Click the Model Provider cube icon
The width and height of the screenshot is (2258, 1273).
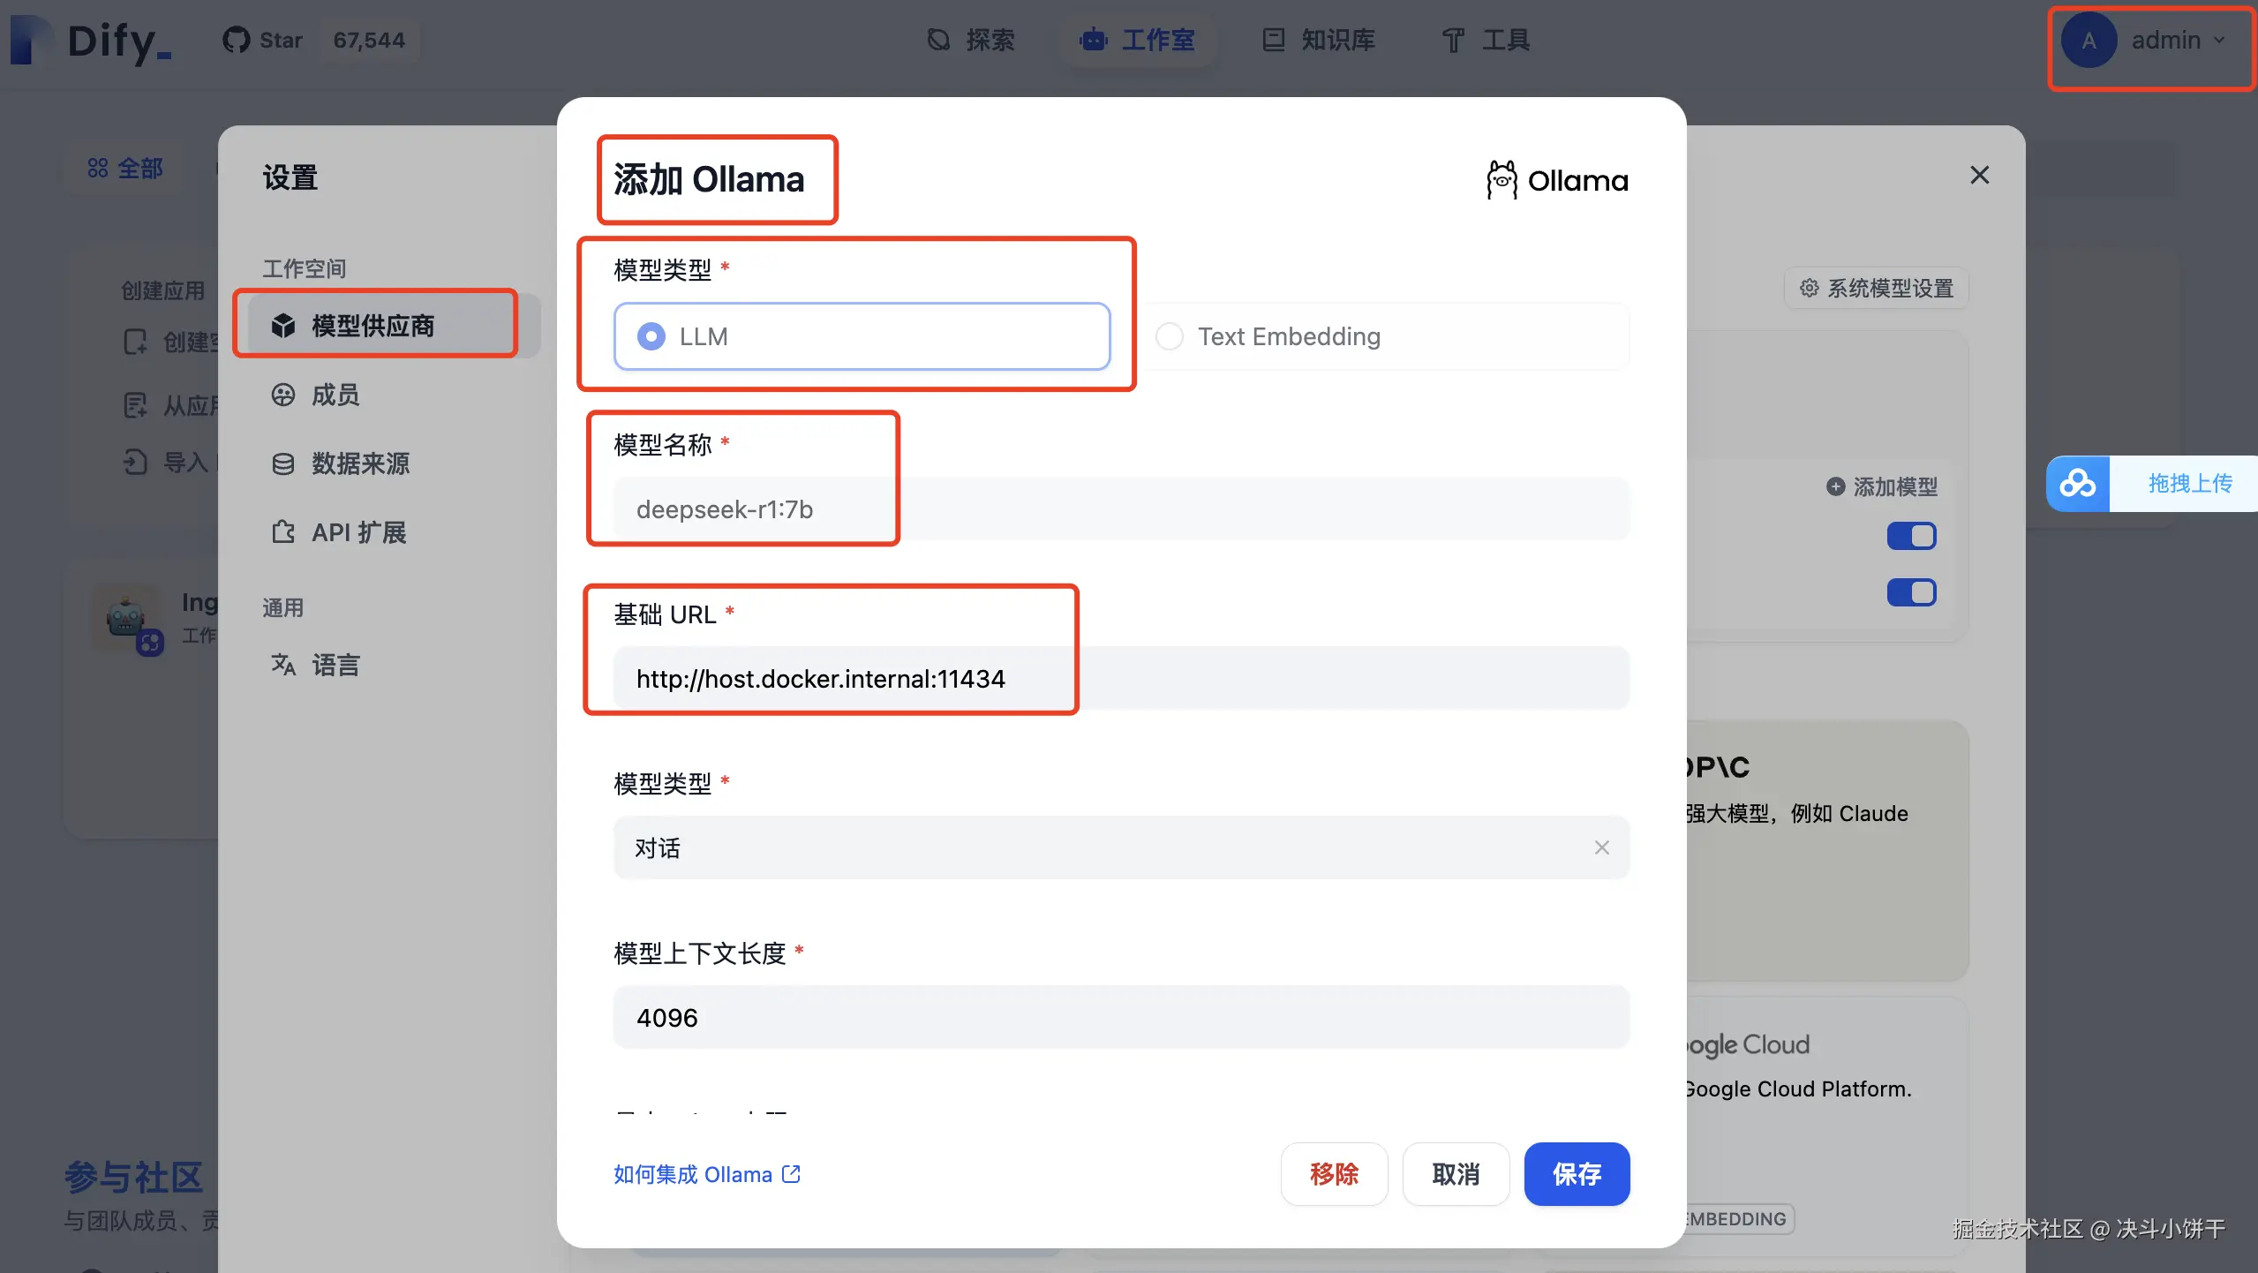pos(282,326)
